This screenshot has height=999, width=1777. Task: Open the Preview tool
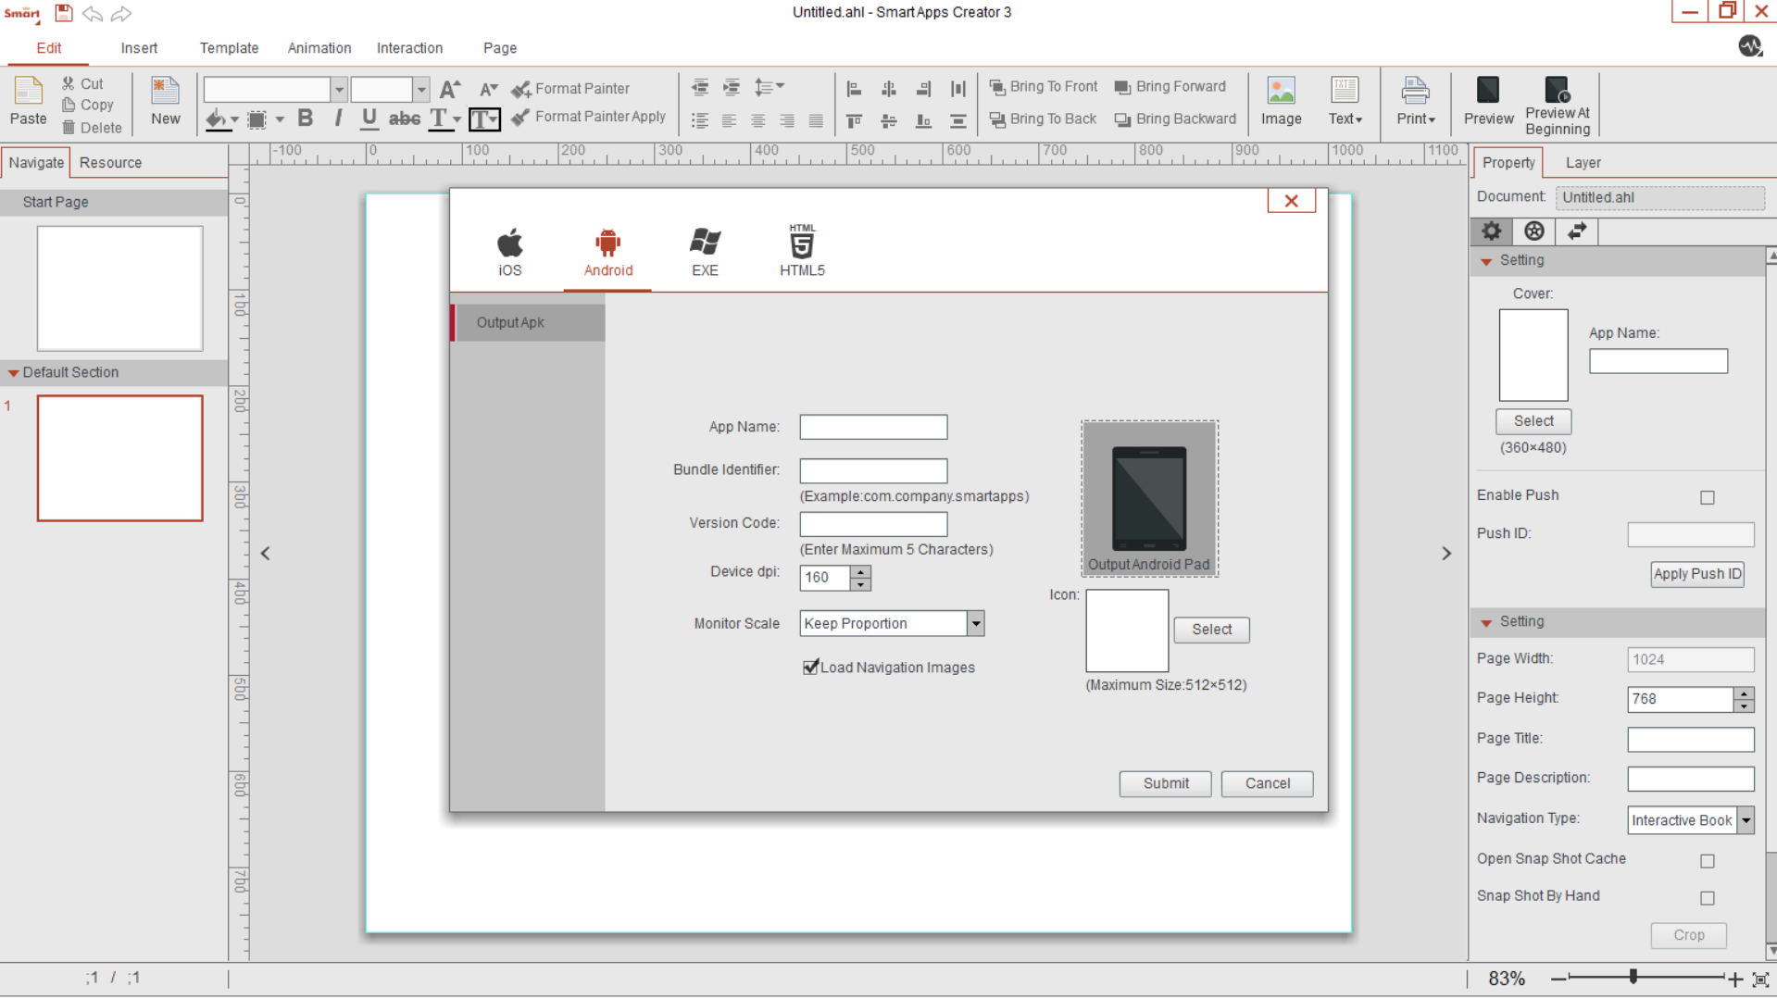point(1487,100)
